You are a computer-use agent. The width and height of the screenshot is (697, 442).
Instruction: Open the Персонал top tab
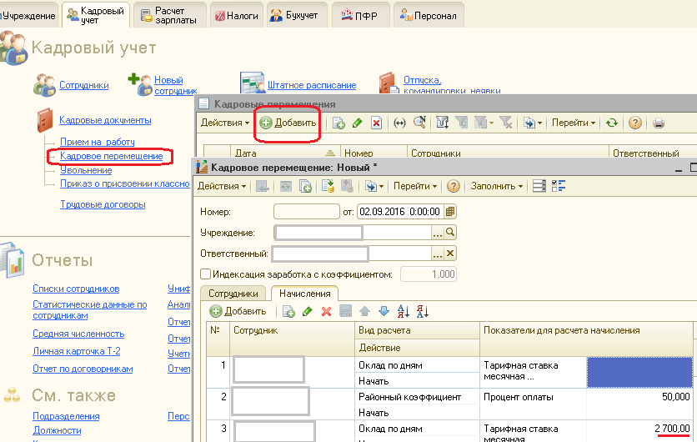pyautogui.click(x=429, y=16)
